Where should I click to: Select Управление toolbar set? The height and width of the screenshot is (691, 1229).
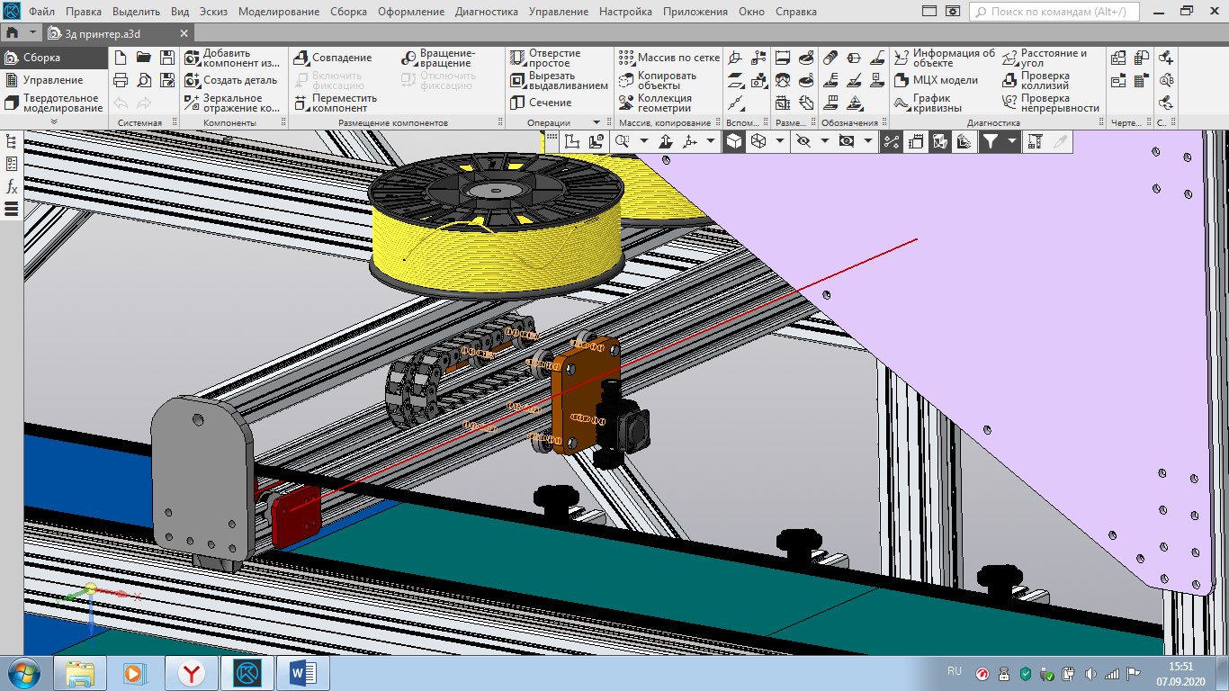[52, 80]
